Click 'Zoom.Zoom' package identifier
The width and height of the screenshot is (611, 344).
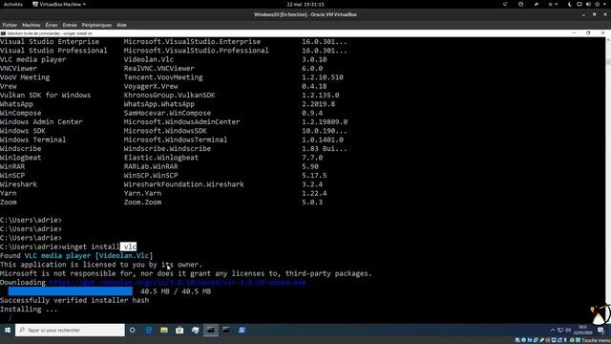142,202
